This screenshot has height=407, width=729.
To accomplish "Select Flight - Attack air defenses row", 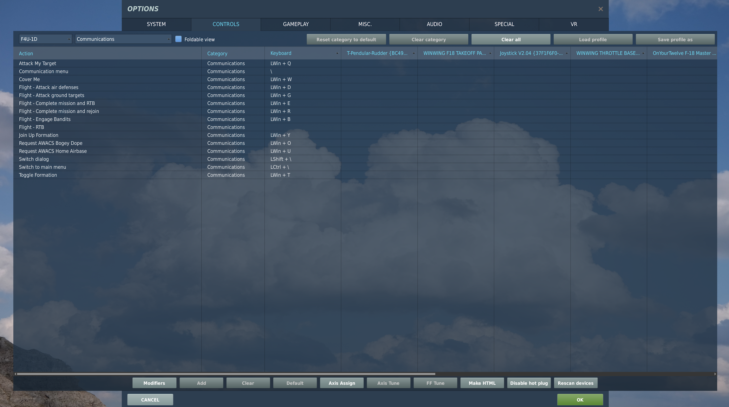I will [365, 87].
